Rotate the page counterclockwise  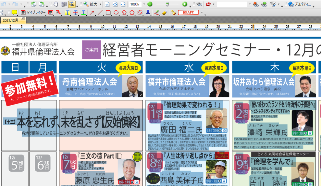pyautogui.click(x=34, y=4)
